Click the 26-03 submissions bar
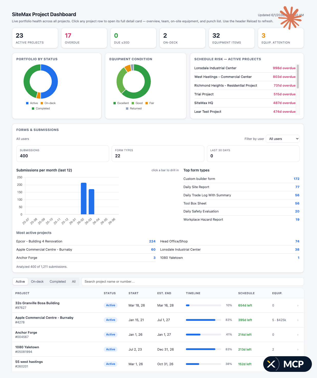The image size is (317, 378). tap(91, 202)
